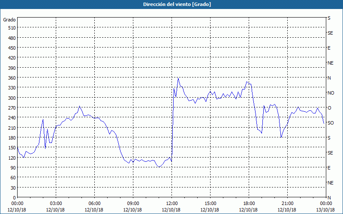Click the SO compass direction label

pyautogui.click(x=331, y=123)
